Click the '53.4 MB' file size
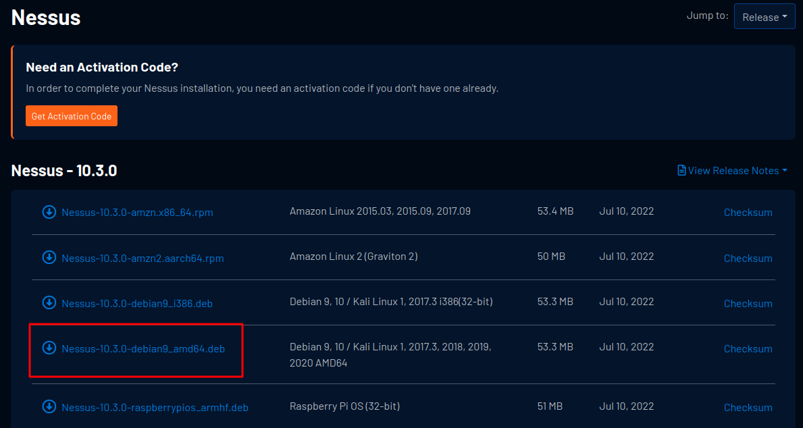Image resolution: width=803 pixels, height=428 pixels. (x=555, y=211)
